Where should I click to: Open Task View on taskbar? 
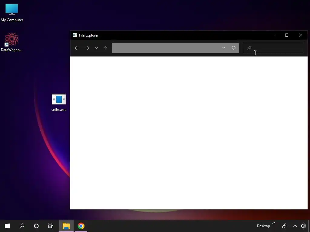[51, 226]
